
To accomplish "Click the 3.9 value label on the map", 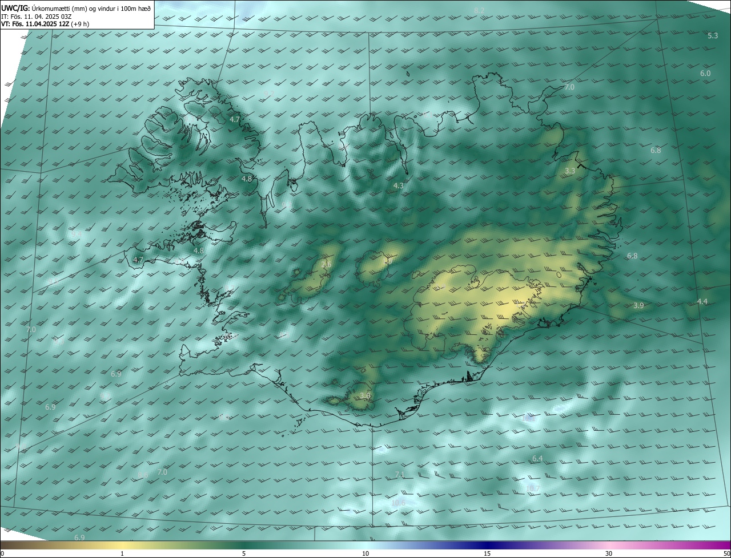I will [x=638, y=306].
